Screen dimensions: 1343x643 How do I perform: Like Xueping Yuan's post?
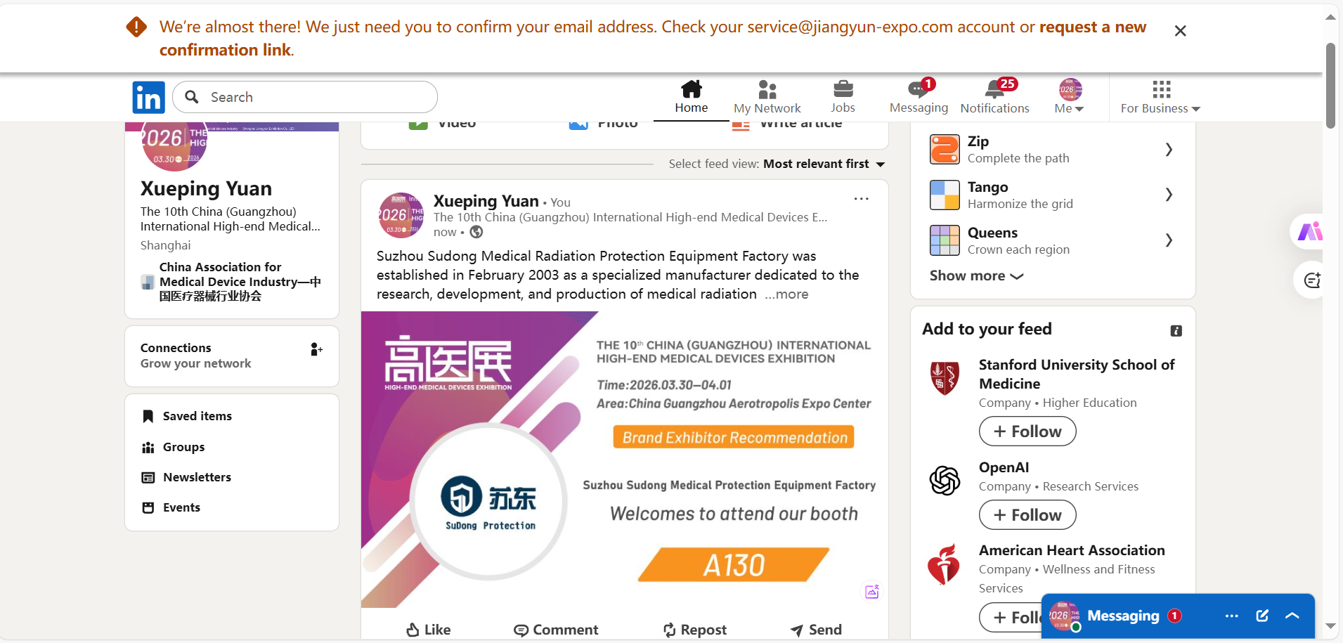[x=429, y=630]
